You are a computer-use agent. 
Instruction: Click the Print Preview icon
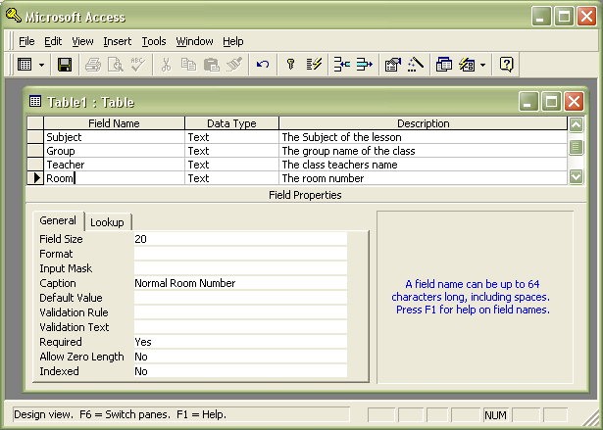coord(116,65)
